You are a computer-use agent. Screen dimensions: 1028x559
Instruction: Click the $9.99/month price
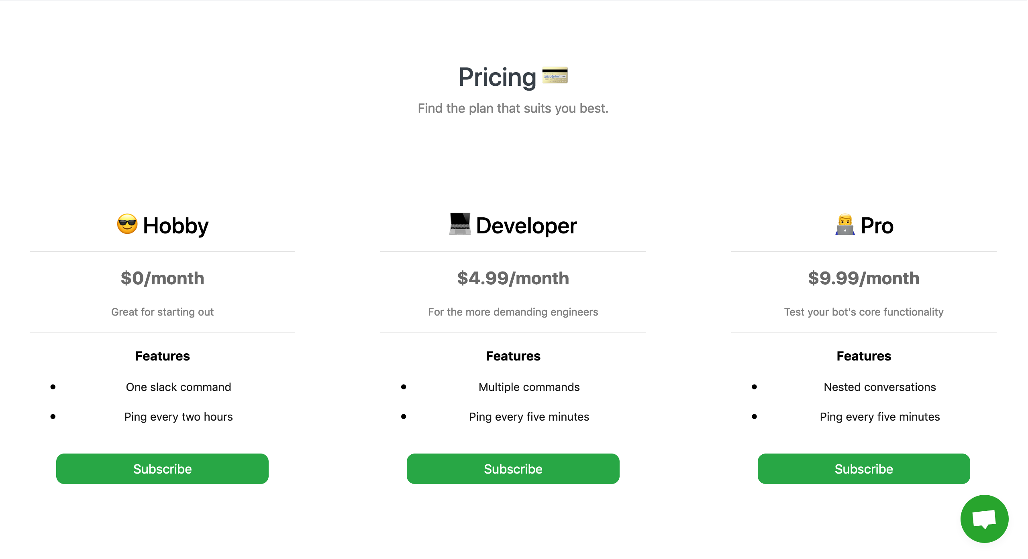(x=863, y=278)
